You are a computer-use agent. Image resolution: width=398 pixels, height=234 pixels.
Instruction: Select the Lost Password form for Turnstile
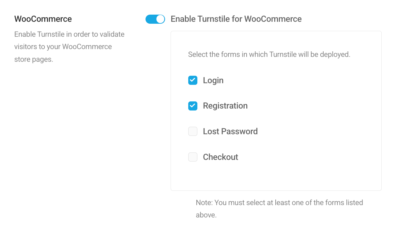(x=192, y=131)
